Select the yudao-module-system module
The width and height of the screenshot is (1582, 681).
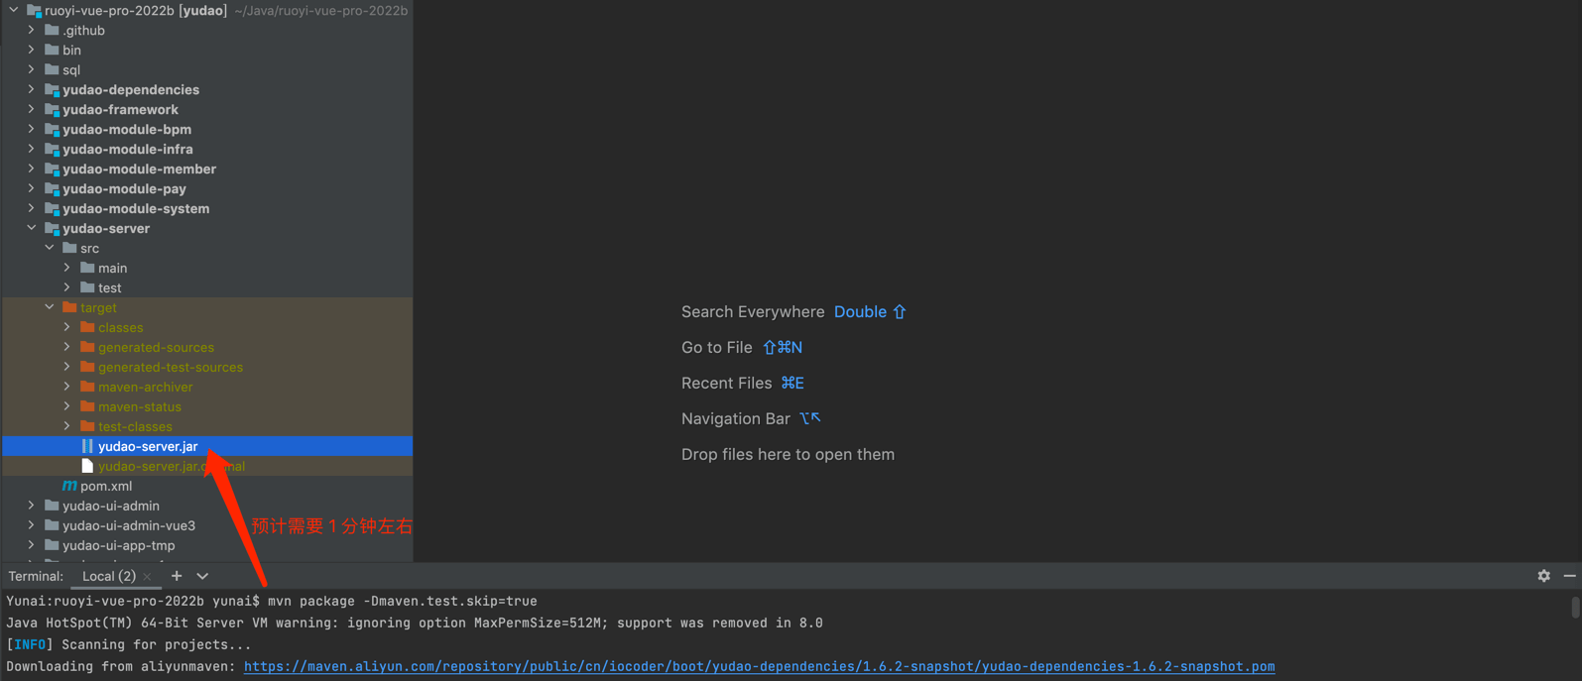(x=135, y=208)
